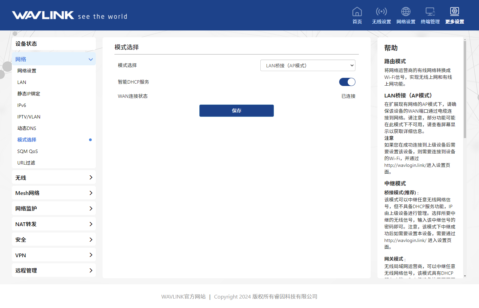
Task: Select the LAN menu item
Action: coord(22,82)
